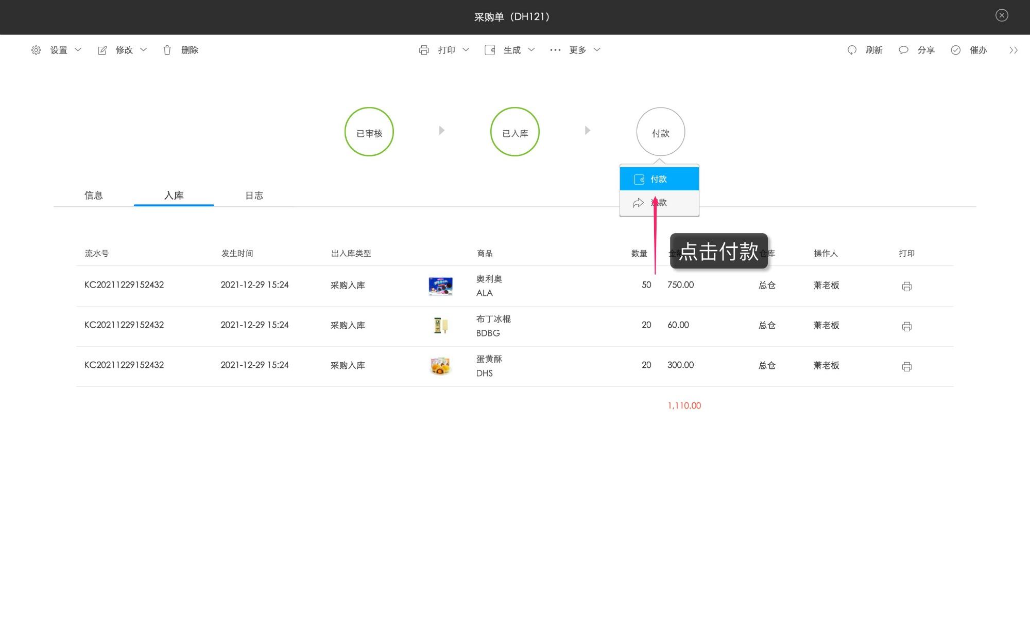This screenshot has width=1030, height=641.
Task: Print the 蛋黄酥 stock-in row
Action: [907, 367]
